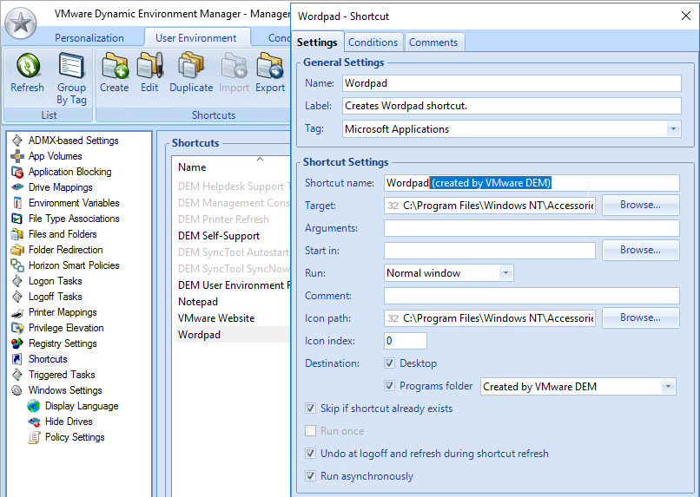
Task: Uncheck Undo at logoff and refresh option
Action: (x=310, y=454)
